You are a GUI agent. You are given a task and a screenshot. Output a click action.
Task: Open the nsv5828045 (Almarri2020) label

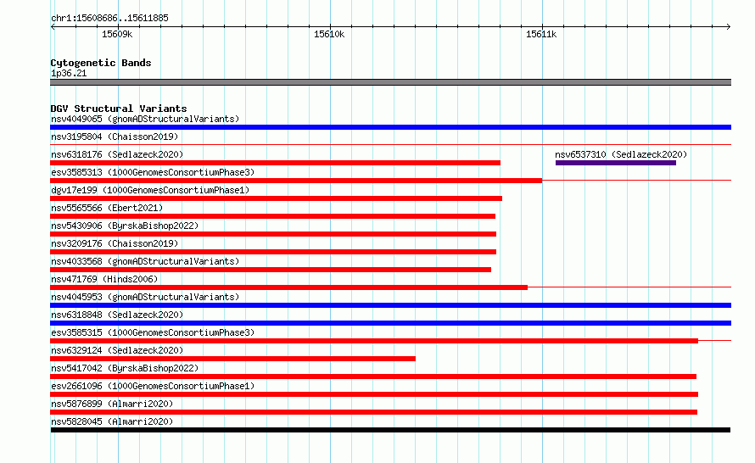tap(112, 421)
